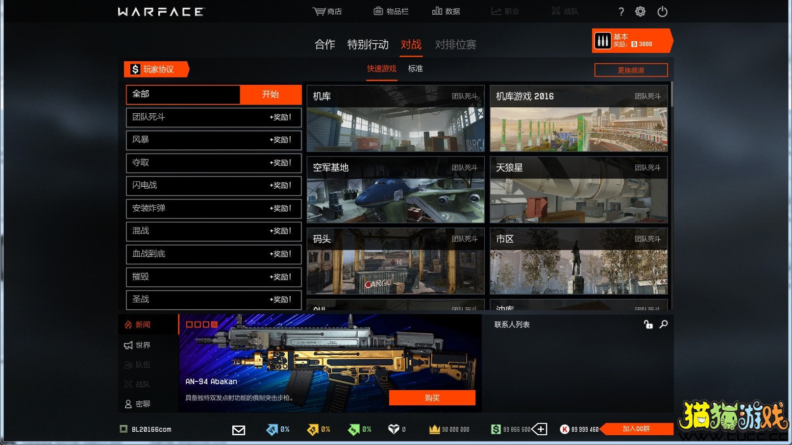Click the power quit icon
The height and width of the screenshot is (445, 792).
tap(662, 11)
